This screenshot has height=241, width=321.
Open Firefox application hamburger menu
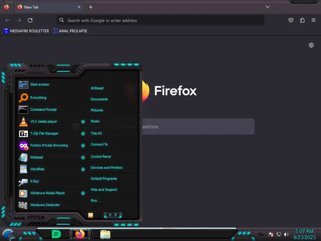[313, 20]
